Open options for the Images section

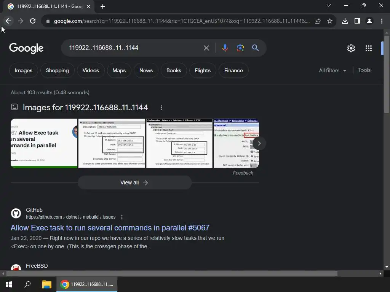(x=161, y=108)
